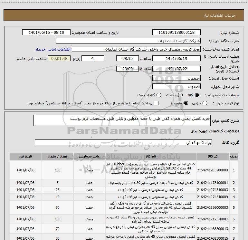Click the response deadline date 1401/06/19
248x240 pixels.
[x=176, y=58]
